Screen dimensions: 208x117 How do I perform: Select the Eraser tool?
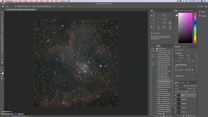2,41
